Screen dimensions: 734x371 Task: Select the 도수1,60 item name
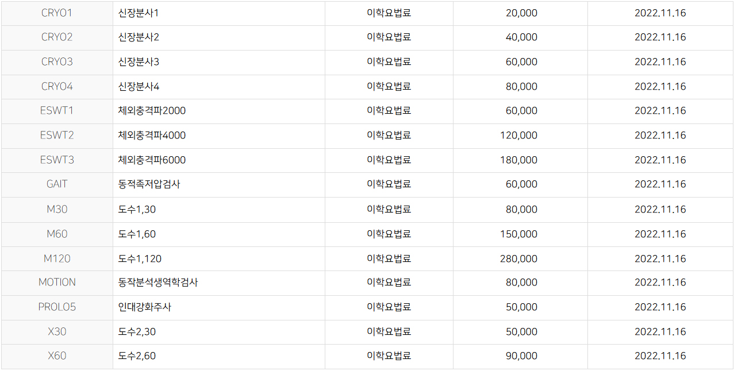tap(137, 234)
